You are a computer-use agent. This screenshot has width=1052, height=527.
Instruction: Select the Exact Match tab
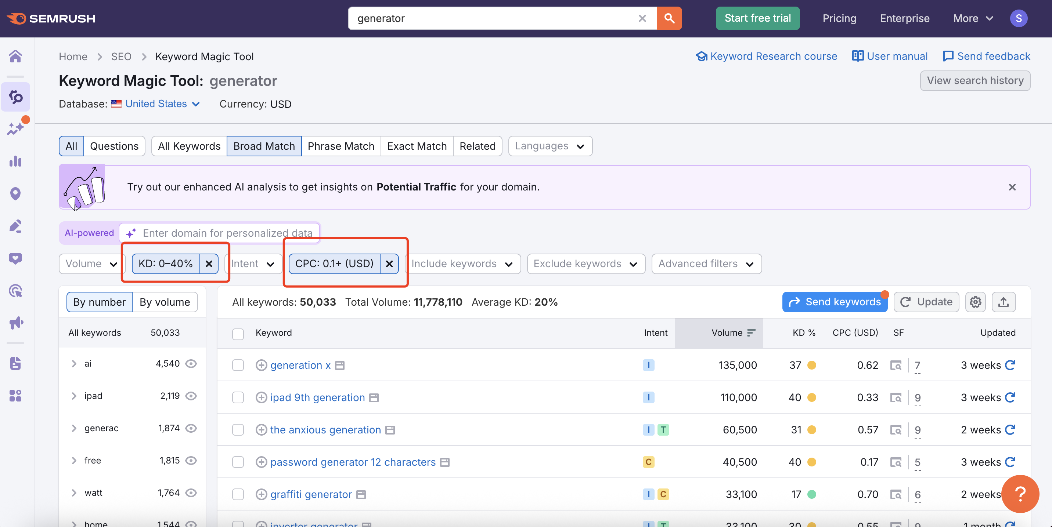pos(417,146)
